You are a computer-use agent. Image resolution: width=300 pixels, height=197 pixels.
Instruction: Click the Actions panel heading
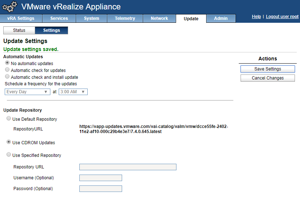point(268,59)
